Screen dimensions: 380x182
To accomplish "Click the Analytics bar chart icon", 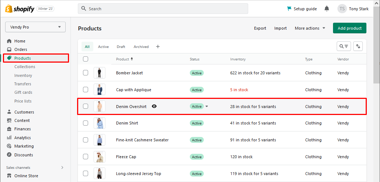I will coord(9,138).
